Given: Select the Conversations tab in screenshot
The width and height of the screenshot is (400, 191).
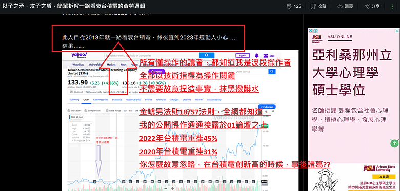Looking at the screenshot, I should [x=101, y=100].
